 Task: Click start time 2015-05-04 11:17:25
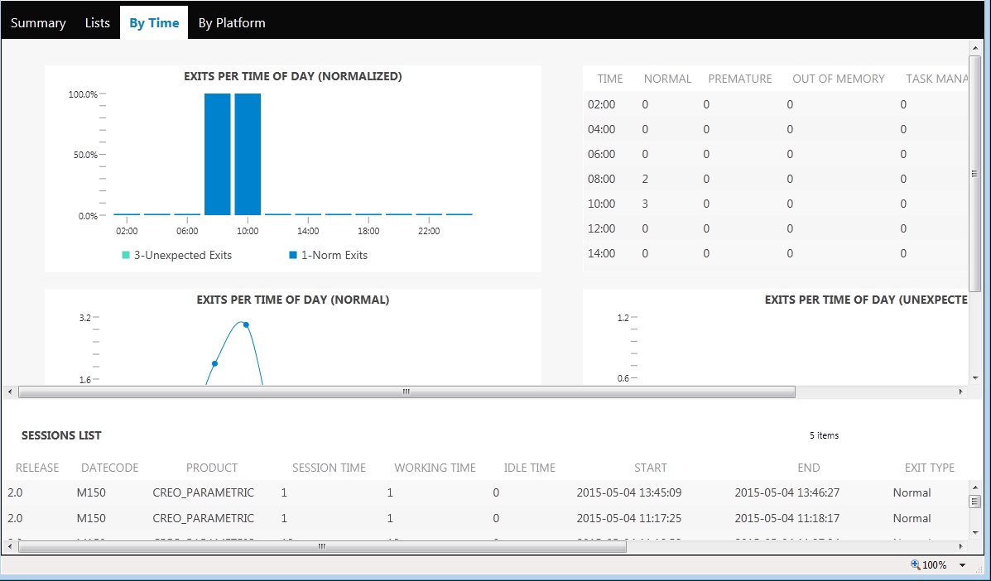pyautogui.click(x=629, y=518)
